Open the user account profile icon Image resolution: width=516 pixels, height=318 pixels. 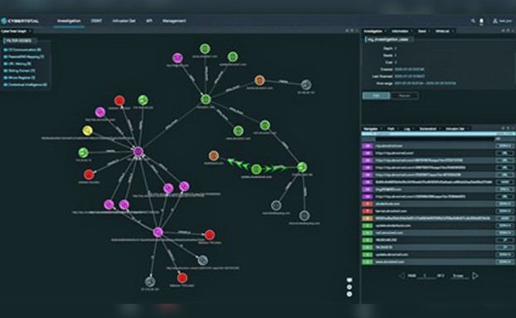pyautogui.click(x=495, y=21)
